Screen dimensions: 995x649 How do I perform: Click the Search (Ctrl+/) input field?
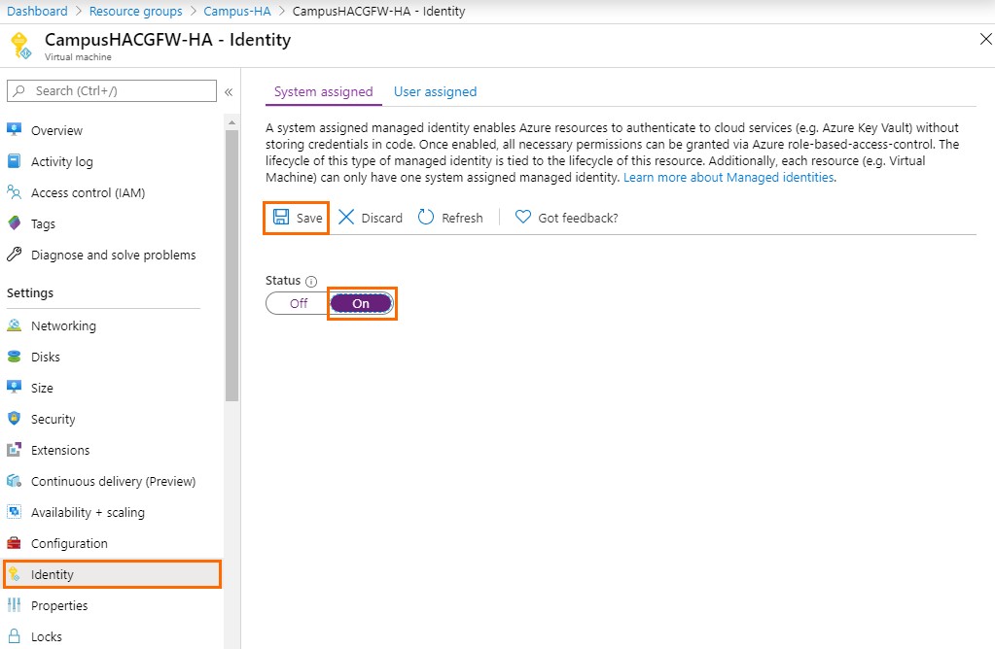coord(112,90)
